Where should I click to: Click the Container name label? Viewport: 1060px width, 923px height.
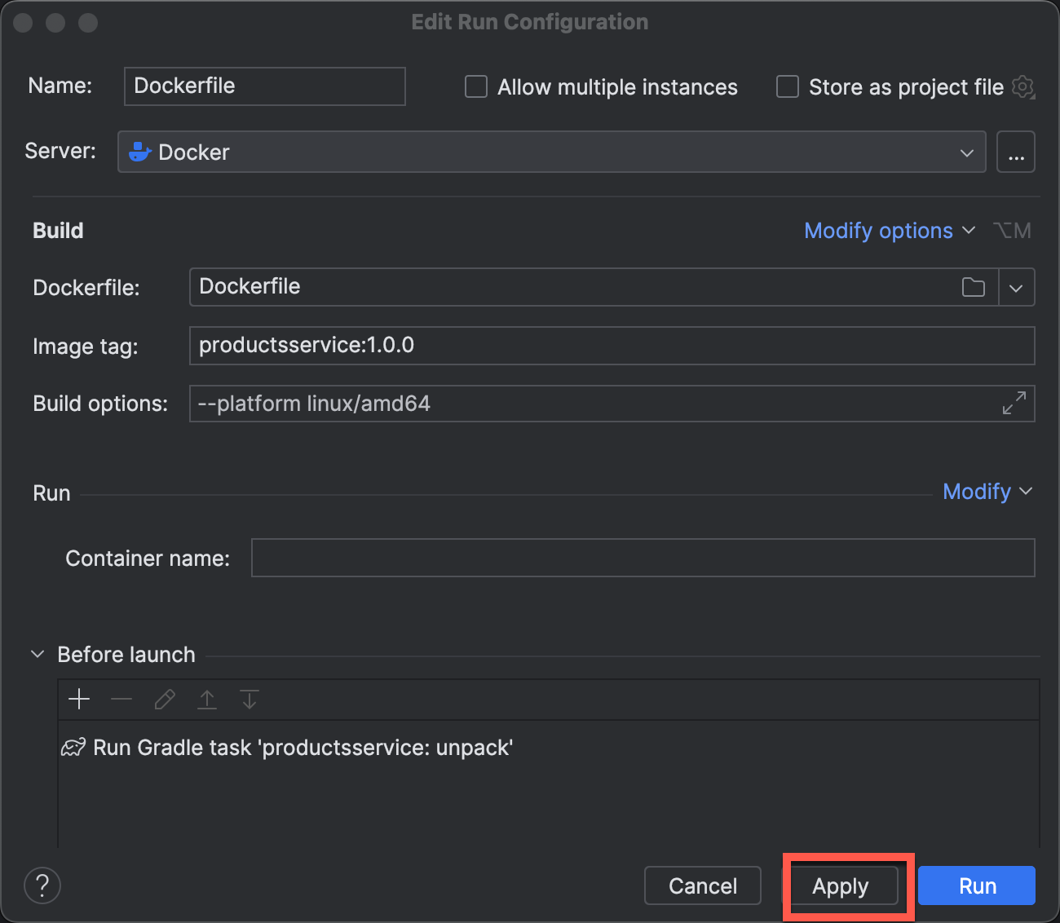tap(148, 559)
